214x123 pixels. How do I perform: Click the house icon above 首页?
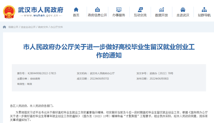click(x=76, y=9)
